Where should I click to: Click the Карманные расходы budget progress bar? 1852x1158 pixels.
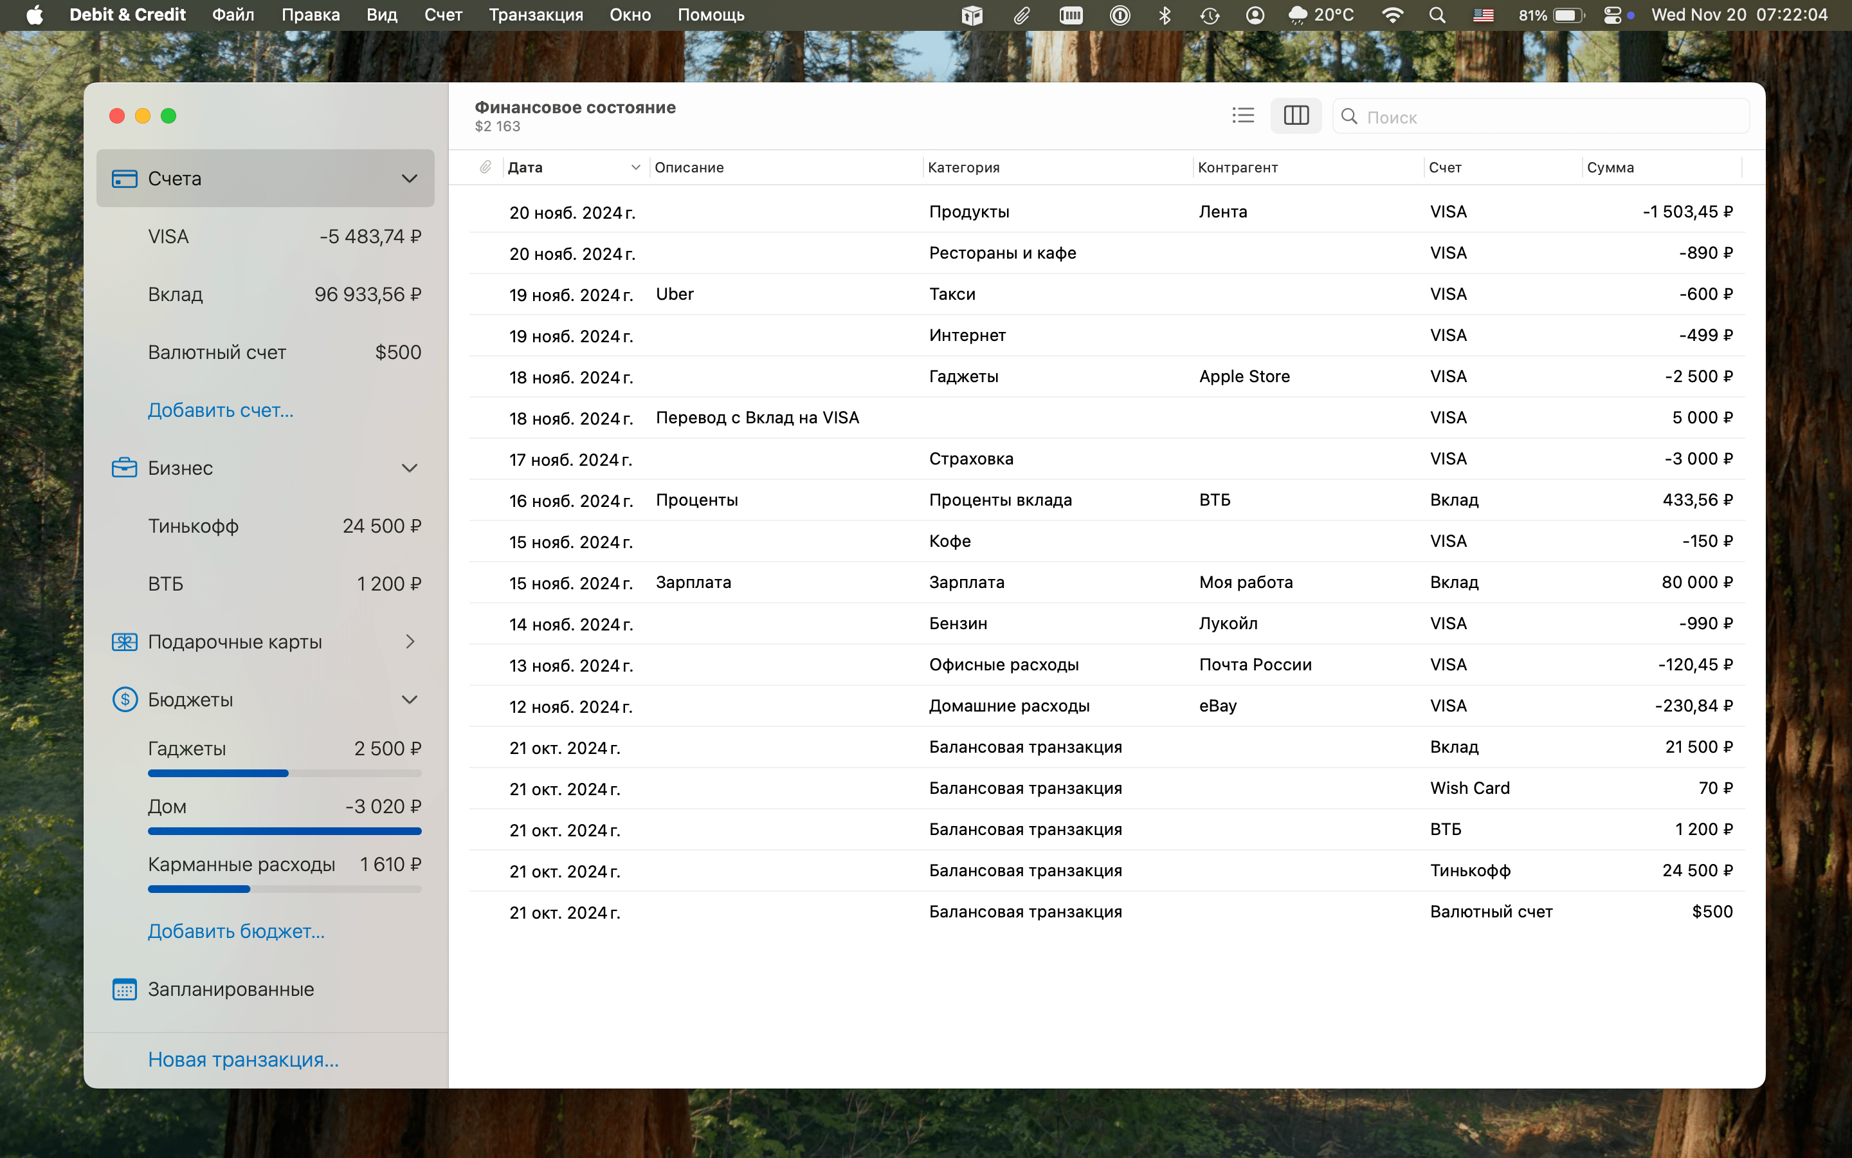[284, 888]
